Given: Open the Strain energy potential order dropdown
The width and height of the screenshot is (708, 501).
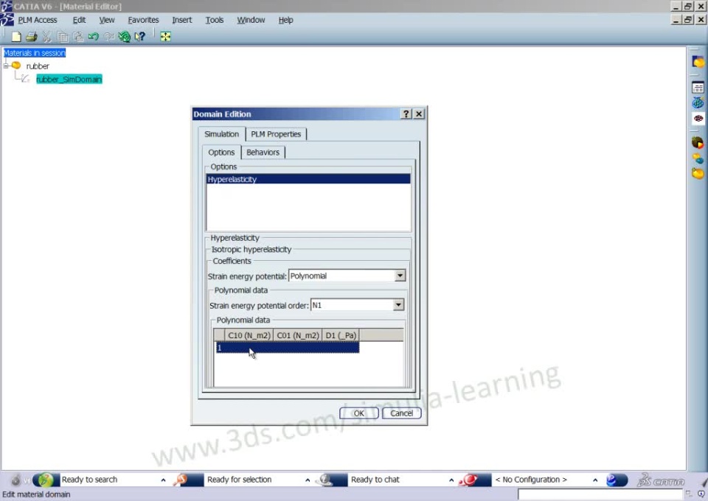Looking at the screenshot, I should pyautogui.click(x=398, y=305).
